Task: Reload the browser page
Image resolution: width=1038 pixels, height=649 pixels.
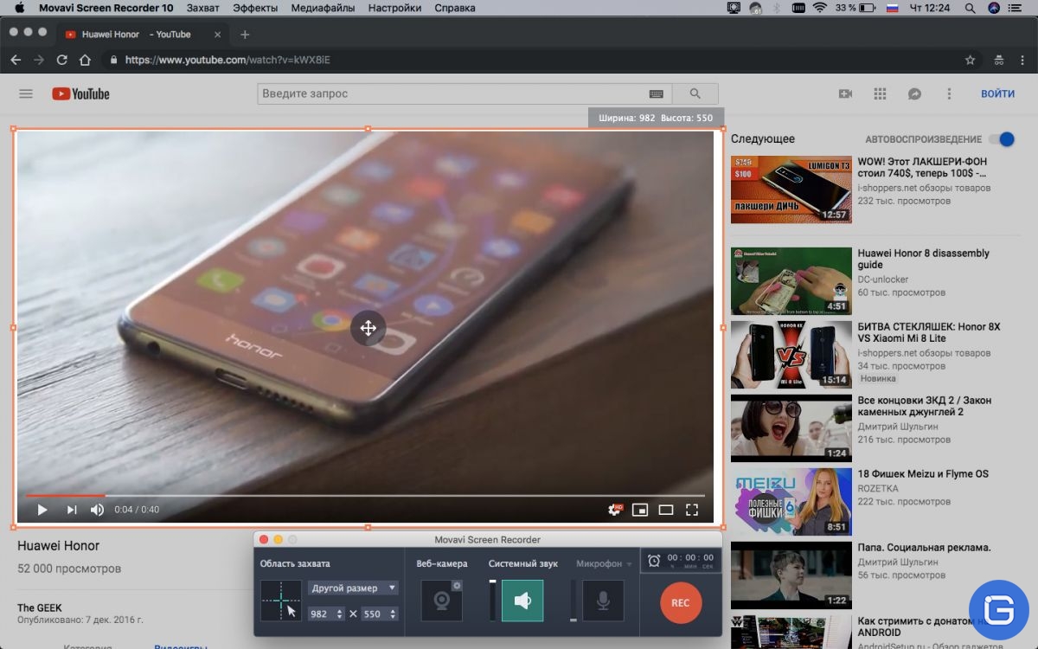Action: (x=61, y=61)
